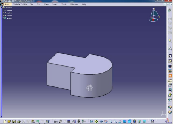Click the Shading view mode cylinder icon
The height and width of the screenshot is (124, 173).
[134, 121]
